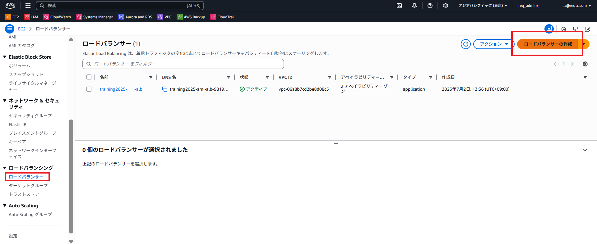Click ロードバランサーの作成 button
Viewport: 597px width, 244px height.
(x=548, y=44)
